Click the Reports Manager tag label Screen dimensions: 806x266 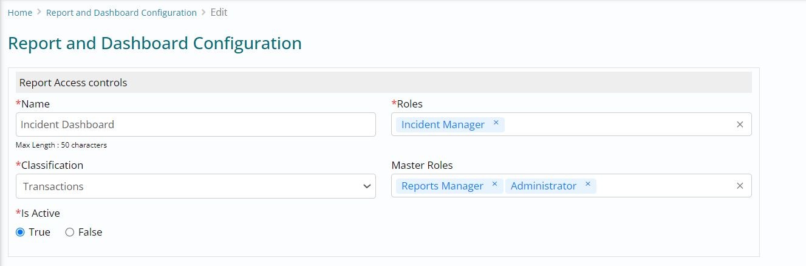point(442,186)
